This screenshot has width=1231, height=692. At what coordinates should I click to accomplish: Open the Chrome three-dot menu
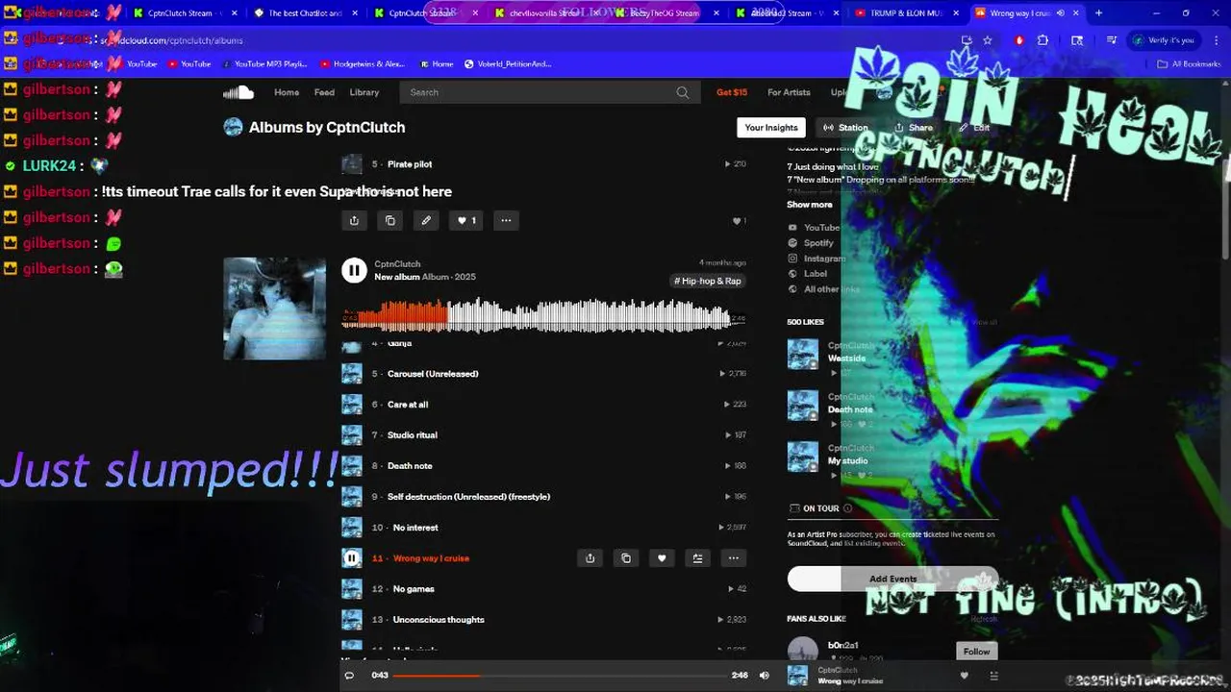click(x=1216, y=40)
